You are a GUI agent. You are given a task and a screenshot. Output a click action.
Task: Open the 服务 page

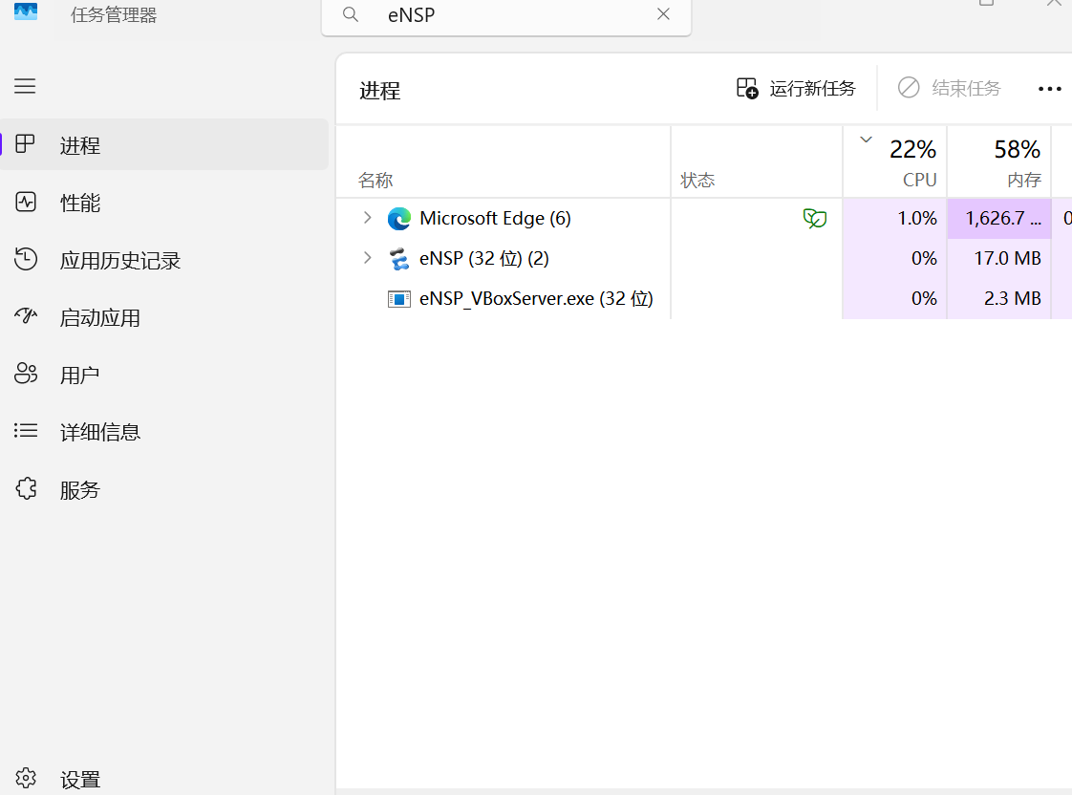pyautogui.click(x=164, y=489)
